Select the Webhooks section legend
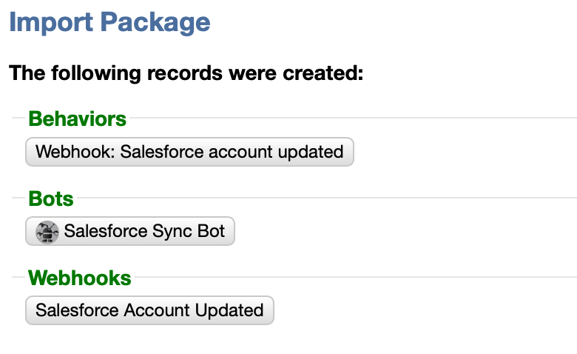Viewport: 577px width, 354px height. pyautogui.click(x=79, y=278)
